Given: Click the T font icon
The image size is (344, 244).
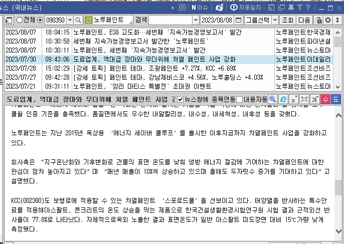Looking at the screenshot, I should pos(300,8).
